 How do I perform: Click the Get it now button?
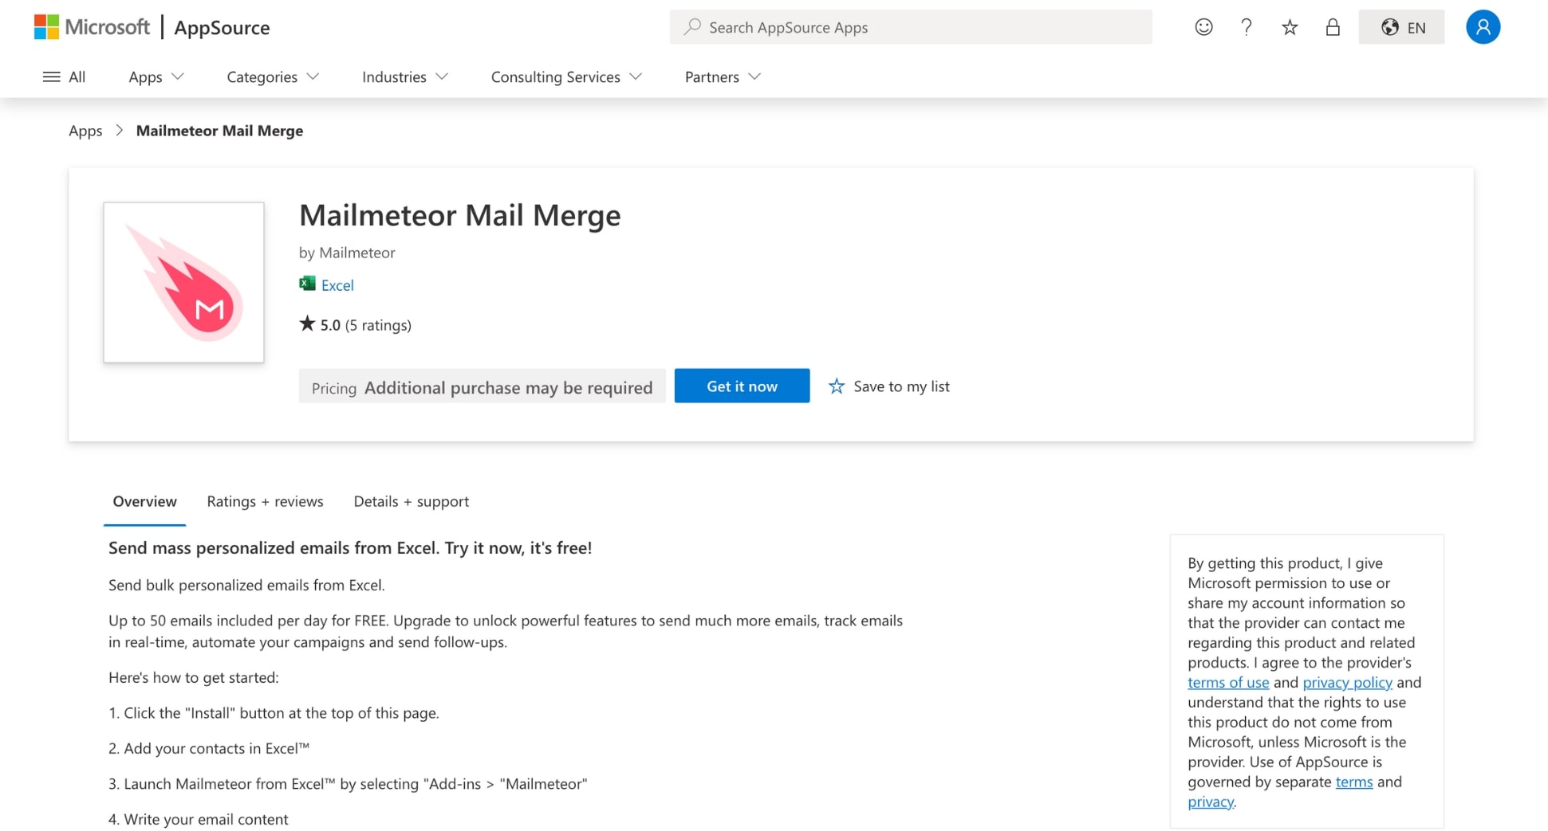click(742, 386)
